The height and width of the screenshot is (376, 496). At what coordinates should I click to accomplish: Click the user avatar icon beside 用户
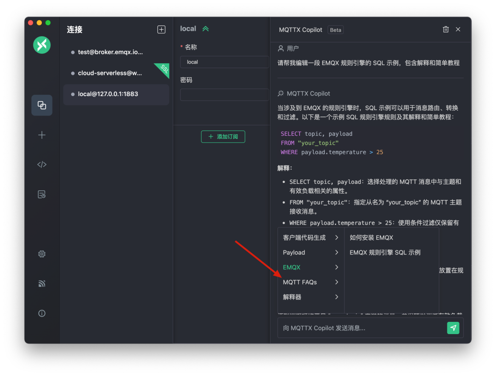click(281, 48)
